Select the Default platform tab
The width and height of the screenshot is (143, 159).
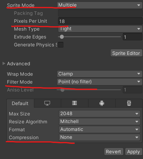tap(20, 103)
